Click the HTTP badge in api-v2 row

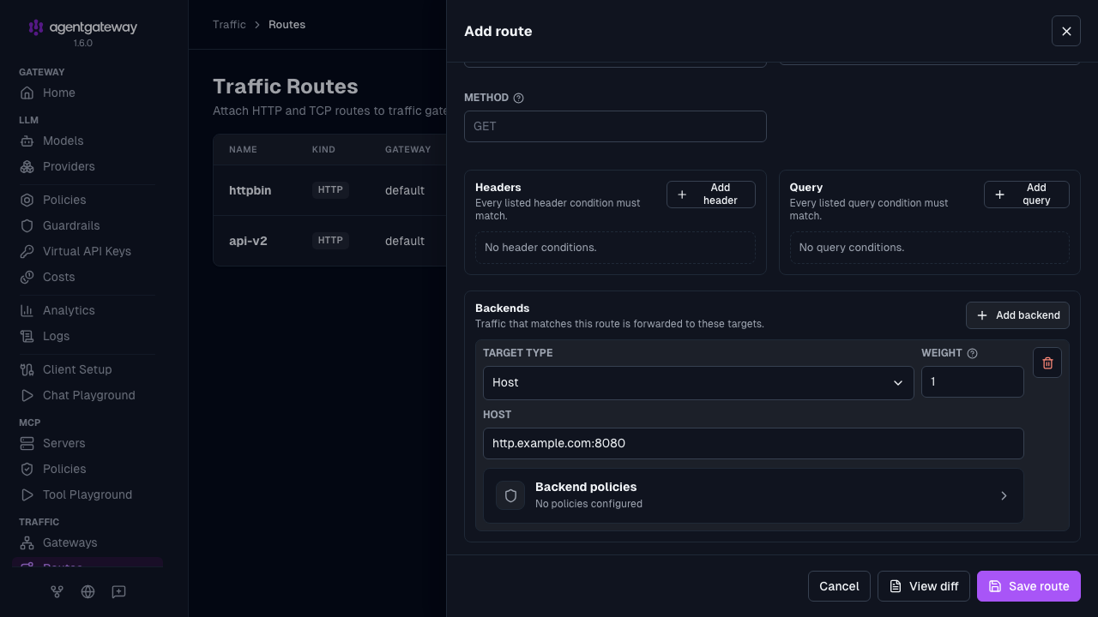330,241
